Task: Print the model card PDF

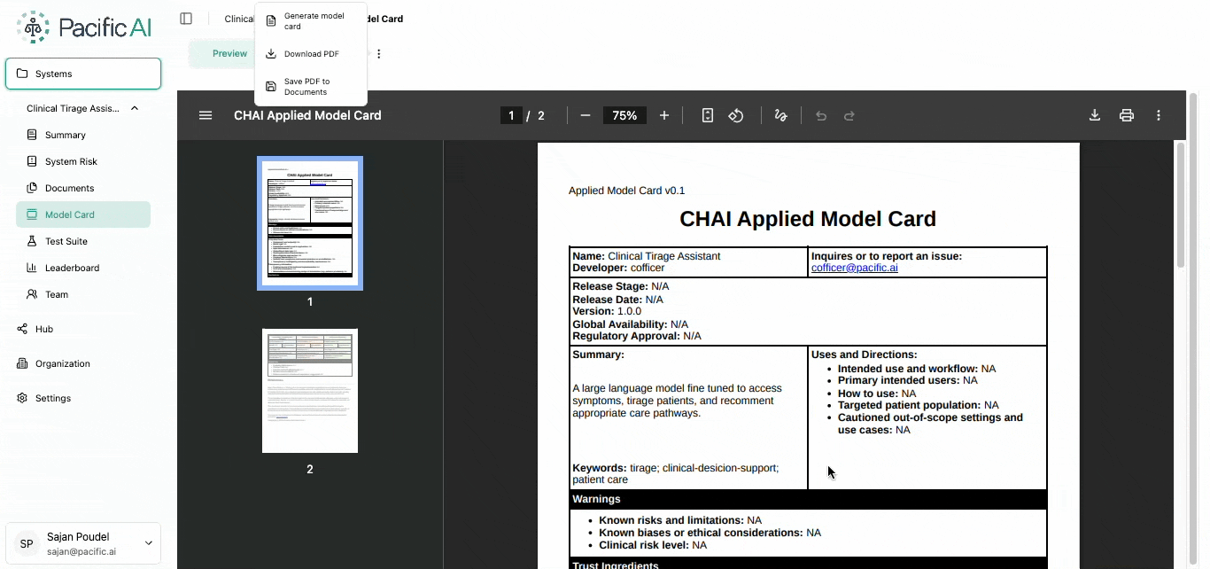Action: (x=1127, y=115)
